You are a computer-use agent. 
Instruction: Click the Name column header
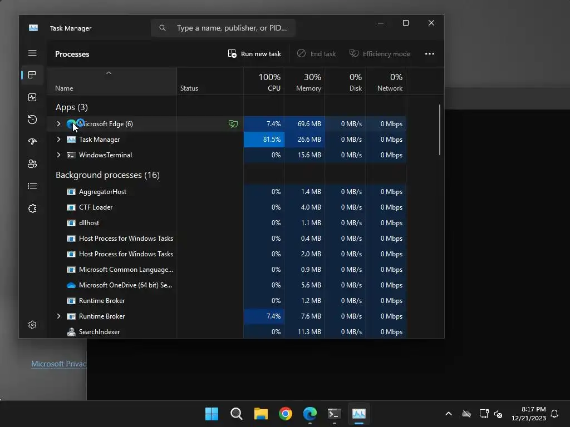(112, 81)
